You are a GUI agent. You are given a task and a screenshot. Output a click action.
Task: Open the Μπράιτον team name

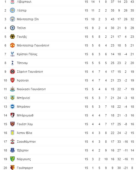pos(24,107)
